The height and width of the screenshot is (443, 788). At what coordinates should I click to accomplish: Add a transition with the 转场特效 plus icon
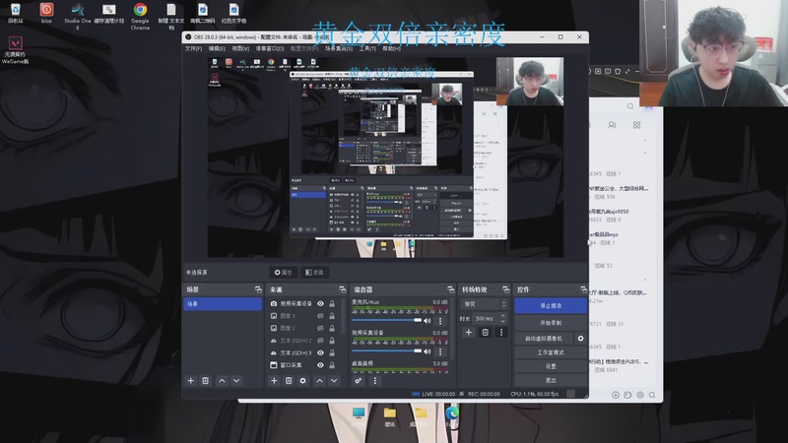click(x=469, y=332)
